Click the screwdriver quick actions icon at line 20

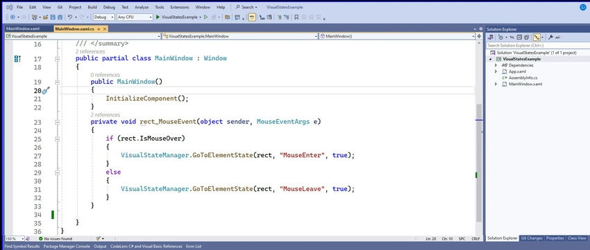point(47,91)
